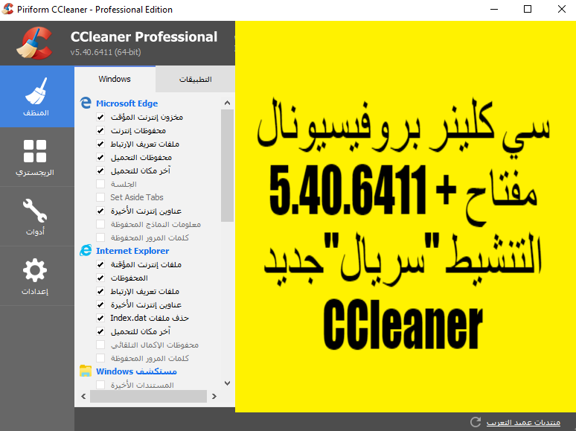This screenshot has width=576, height=431.
Task: Click the horizontal scrollbar thumb
Action: tap(148, 397)
